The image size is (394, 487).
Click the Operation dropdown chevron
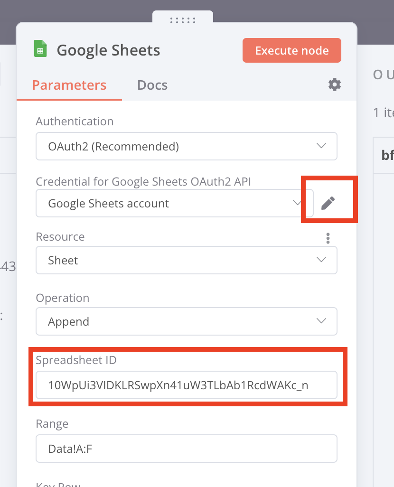tap(321, 321)
